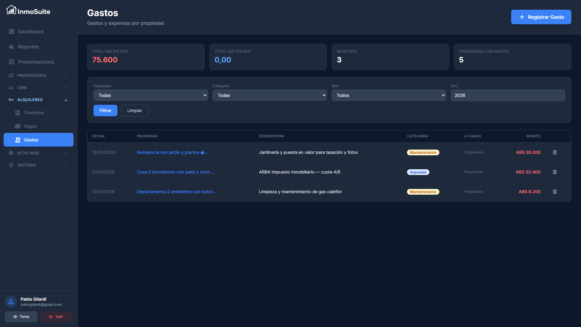Open the Mes filter dropdown
Screen dimensions: 581x327
[x=389, y=95]
